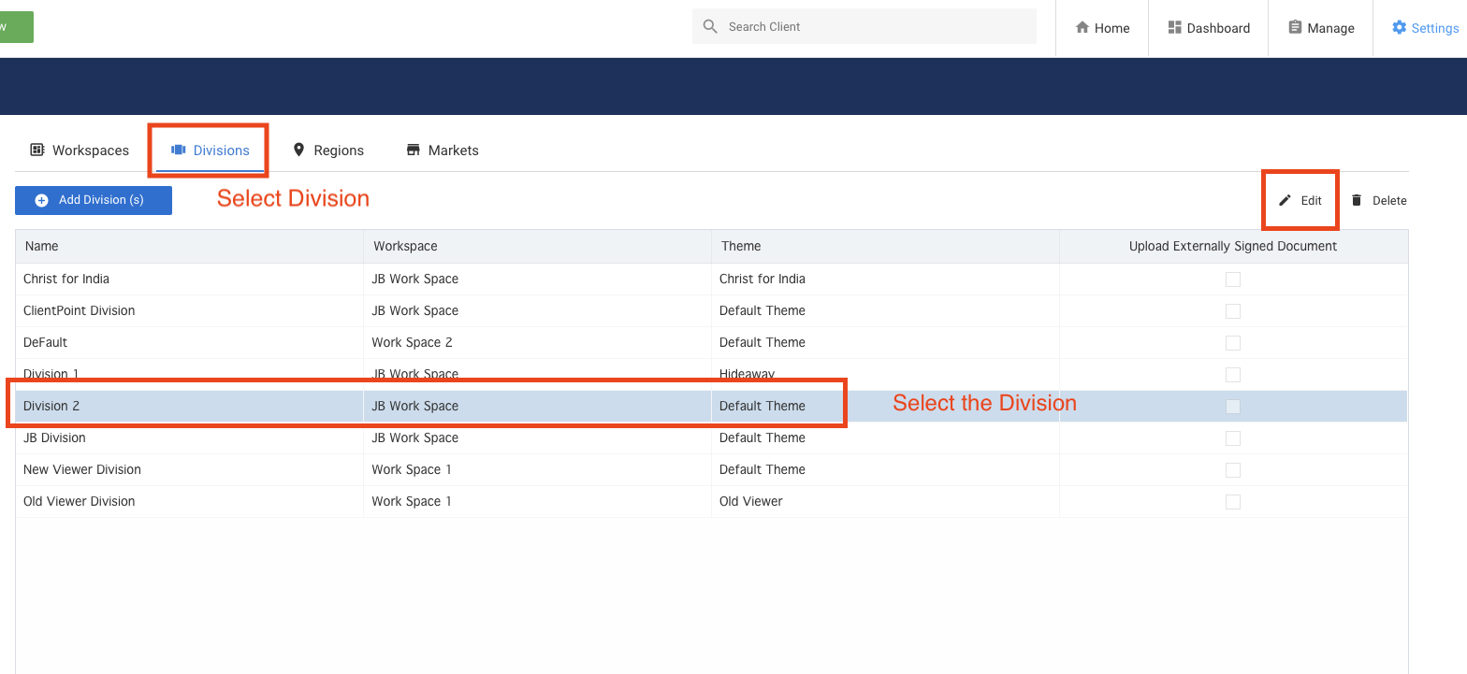This screenshot has width=1467, height=674.
Task: Click the Edit button label
Action: 1311,200
